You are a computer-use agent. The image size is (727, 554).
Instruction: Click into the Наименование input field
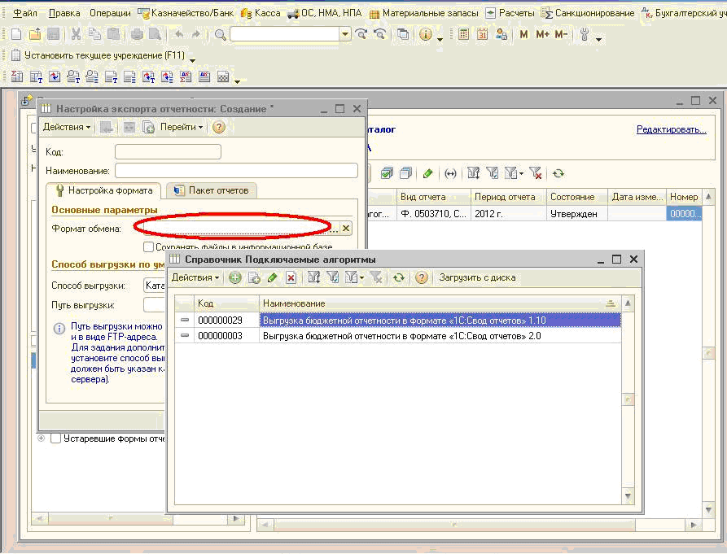point(236,170)
